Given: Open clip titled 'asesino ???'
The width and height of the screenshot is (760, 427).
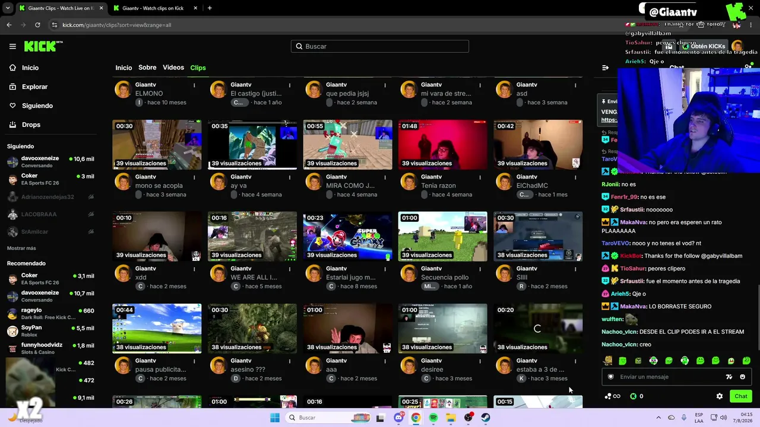Looking at the screenshot, I should pos(248,369).
